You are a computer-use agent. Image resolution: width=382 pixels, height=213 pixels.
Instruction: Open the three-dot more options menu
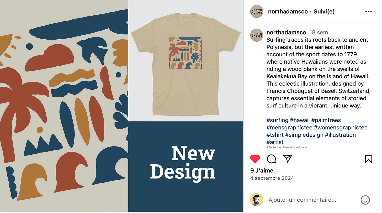(368, 12)
